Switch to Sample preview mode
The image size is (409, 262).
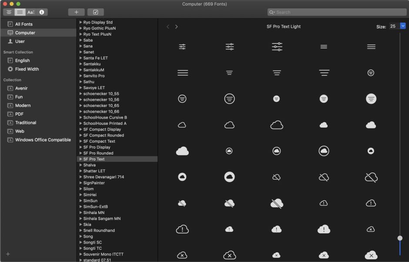pos(9,12)
